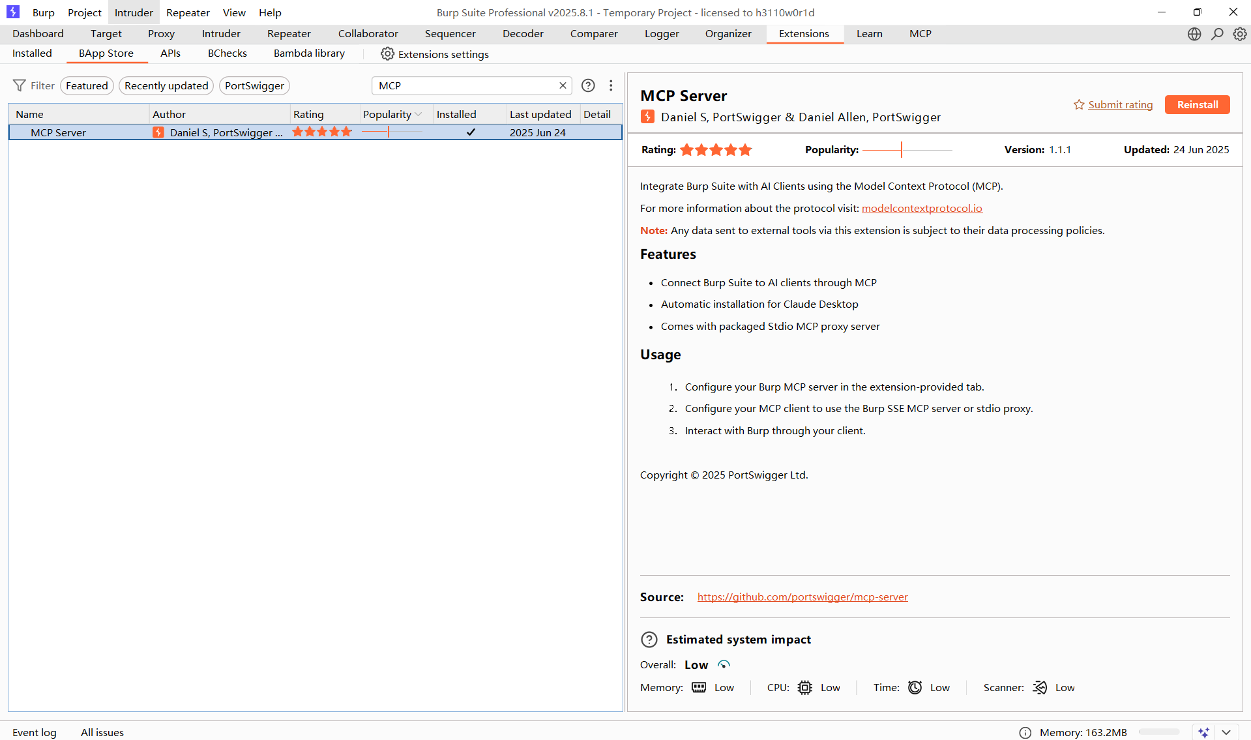Open the GitHub mcp-server source link
Image resolution: width=1251 pixels, height=740 pixels.
(x=802, y=597)
